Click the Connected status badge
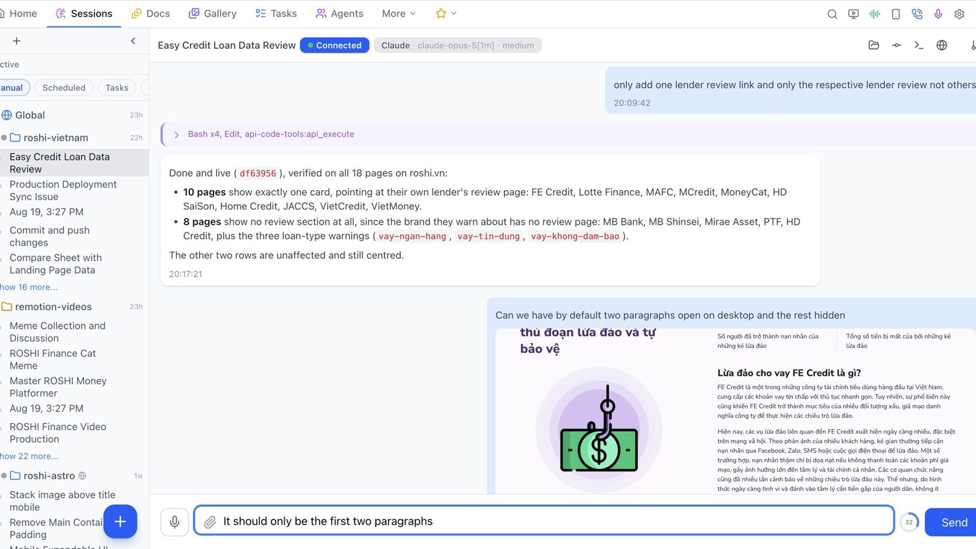 click(334, 45)
